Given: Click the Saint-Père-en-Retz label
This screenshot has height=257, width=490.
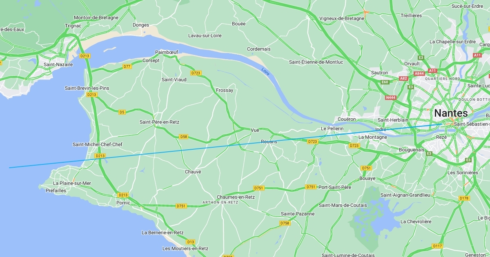Looking at the screenshot, I should [x=159, y=122].
